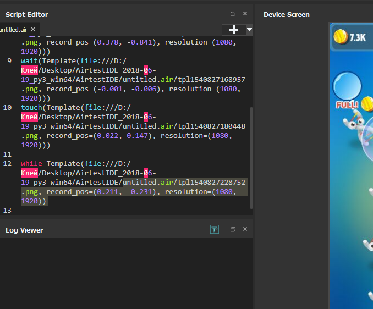Close the untitled.air script tab
This screenshot has height=309, width=373.
tap(33, 29)
